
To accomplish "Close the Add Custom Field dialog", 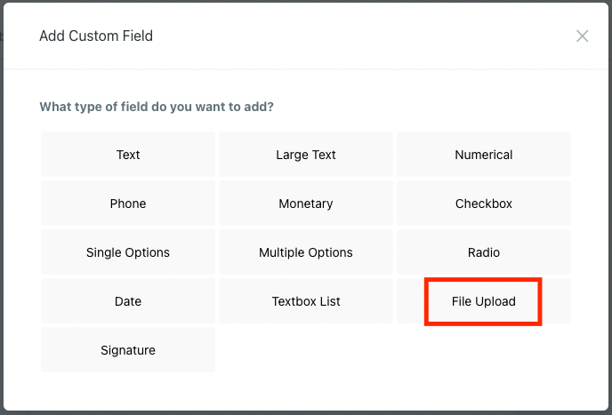I will [582, 36].
